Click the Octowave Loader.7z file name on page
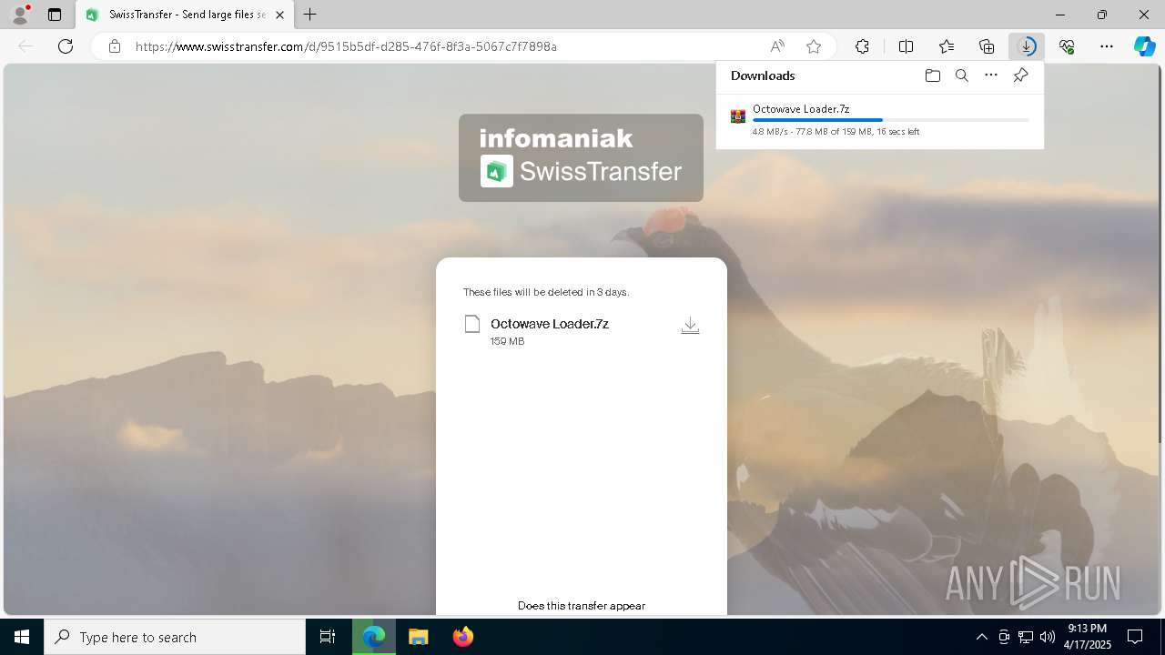This screenshot has height=655, width=1165. tap(550, 324)
